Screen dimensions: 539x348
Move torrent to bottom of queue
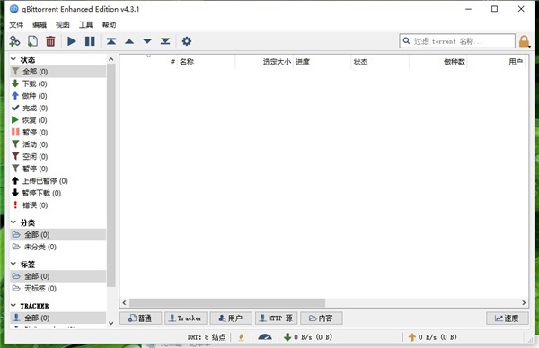coord(165,41)
